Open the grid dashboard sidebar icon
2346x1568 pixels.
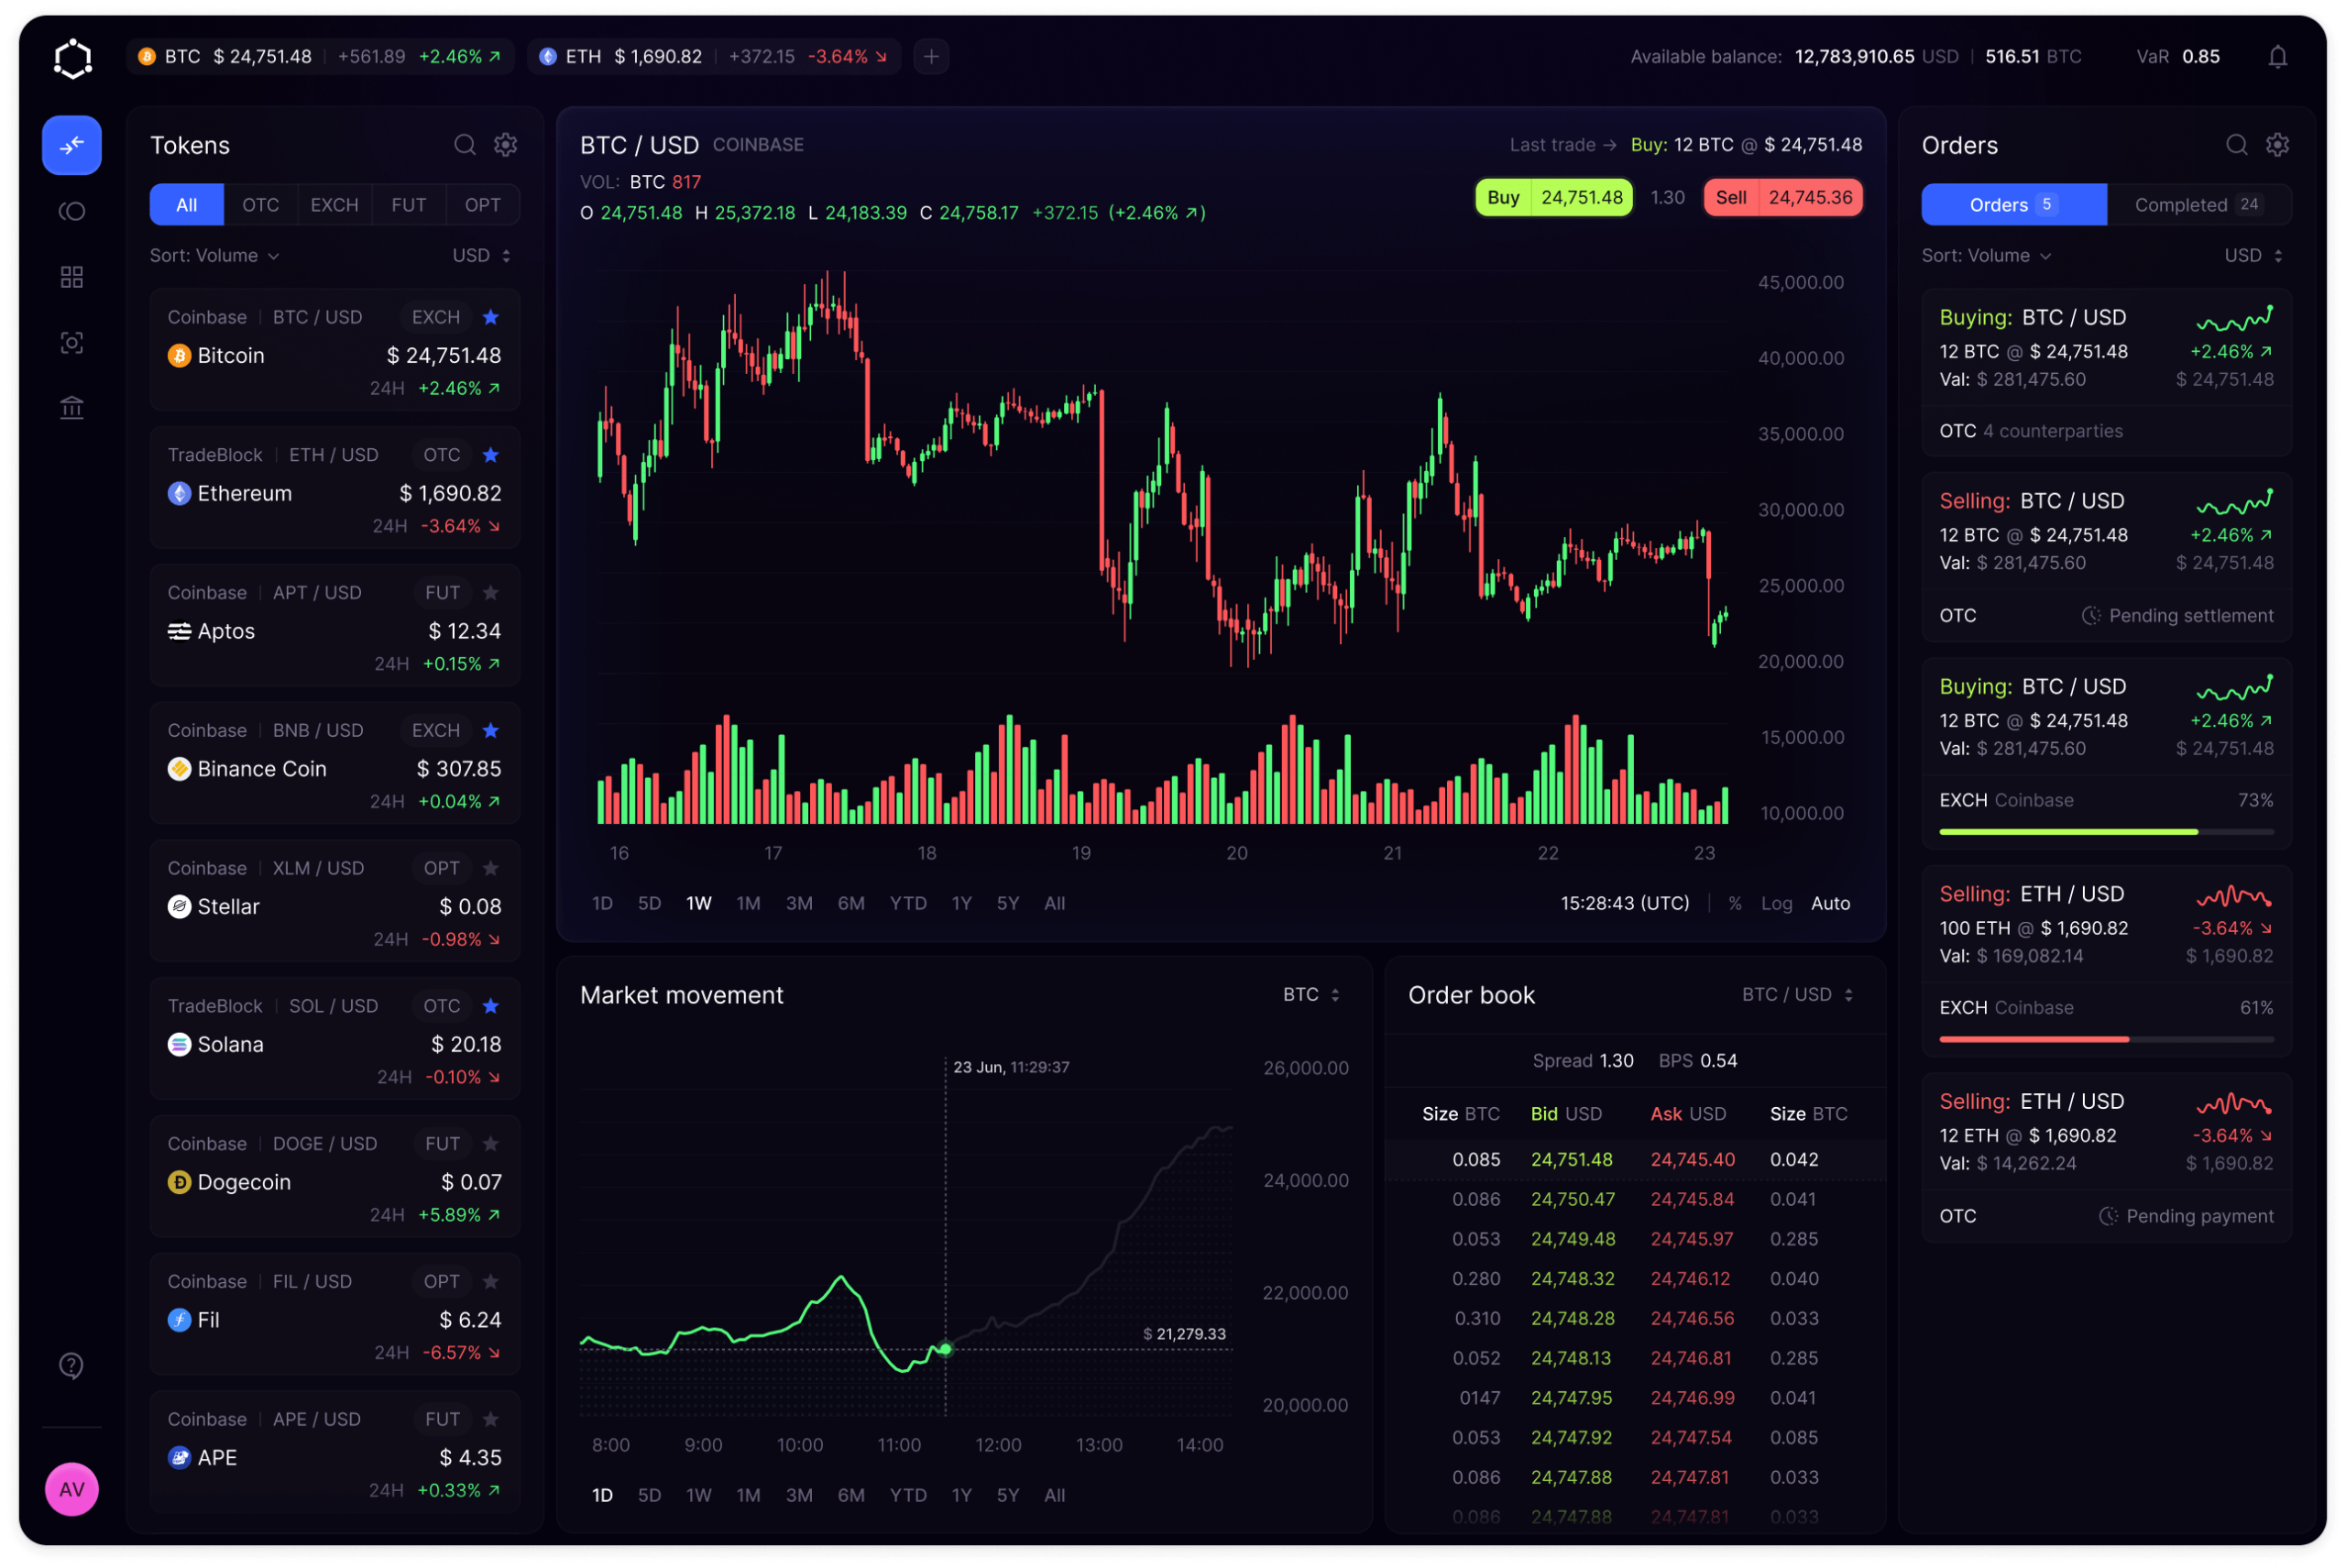72,277
